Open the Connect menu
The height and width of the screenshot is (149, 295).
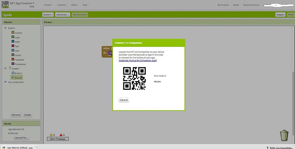pos(62,5)
